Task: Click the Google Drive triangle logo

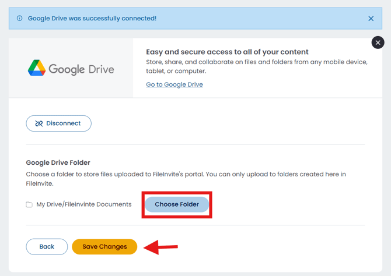Action: pos(37,68)
